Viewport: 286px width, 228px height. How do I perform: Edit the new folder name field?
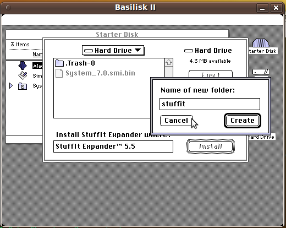210,104
